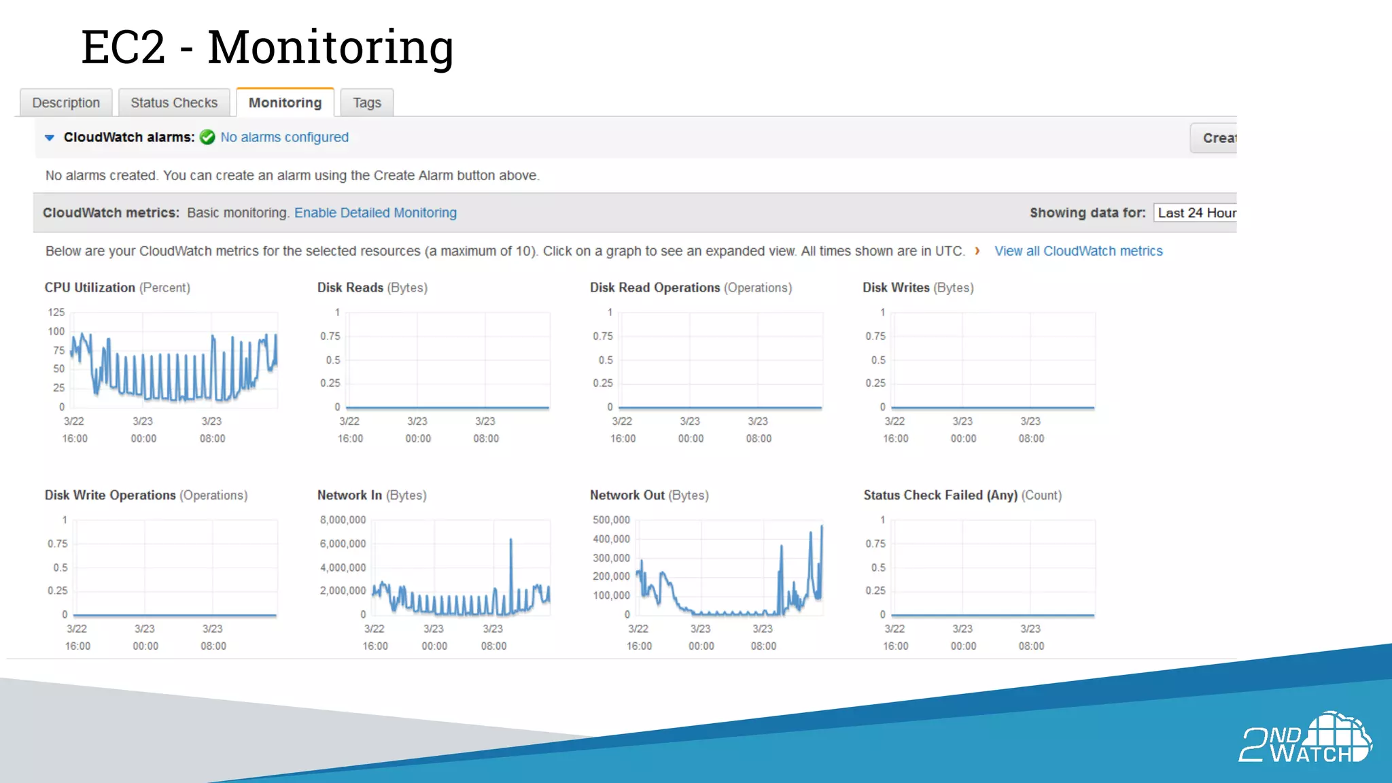Click the Disk Reads (Bytes) title
1392x783 pixels.
click(x=372, y=288)
